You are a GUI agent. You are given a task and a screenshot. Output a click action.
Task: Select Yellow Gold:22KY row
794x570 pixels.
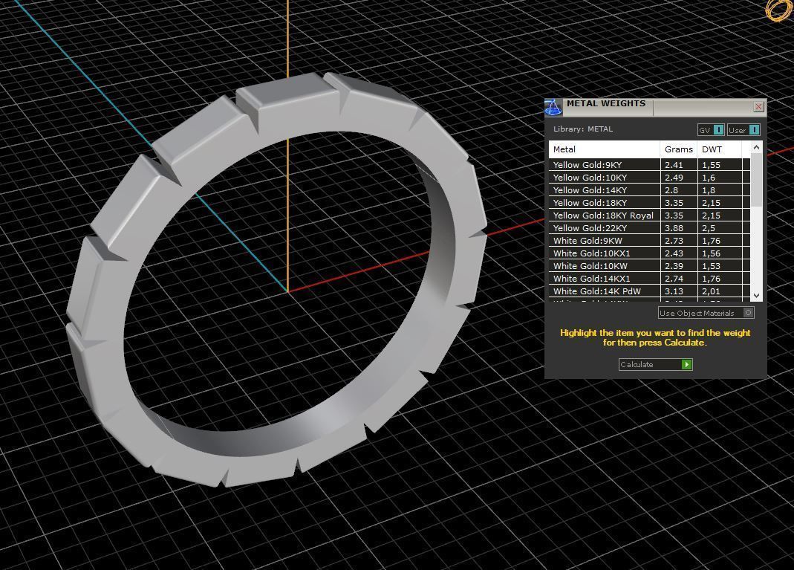pos(649,228)
